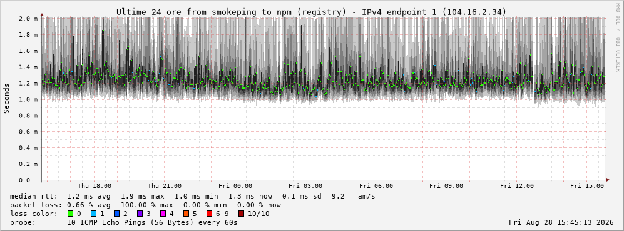Viewport: 624px width, 231px height.
Task: Click the median rtt statistics line
Action: pyautogui.click(x=192, y=196)
